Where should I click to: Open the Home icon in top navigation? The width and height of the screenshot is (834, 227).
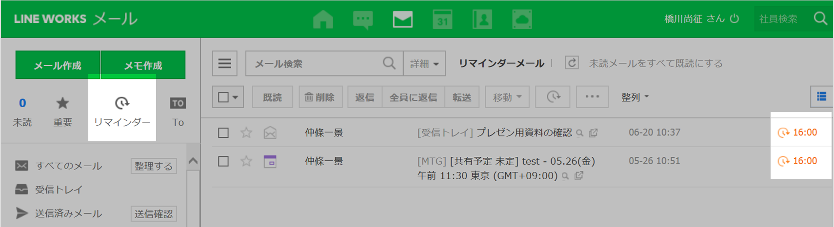pyautogui.click(x=323, y=19)
